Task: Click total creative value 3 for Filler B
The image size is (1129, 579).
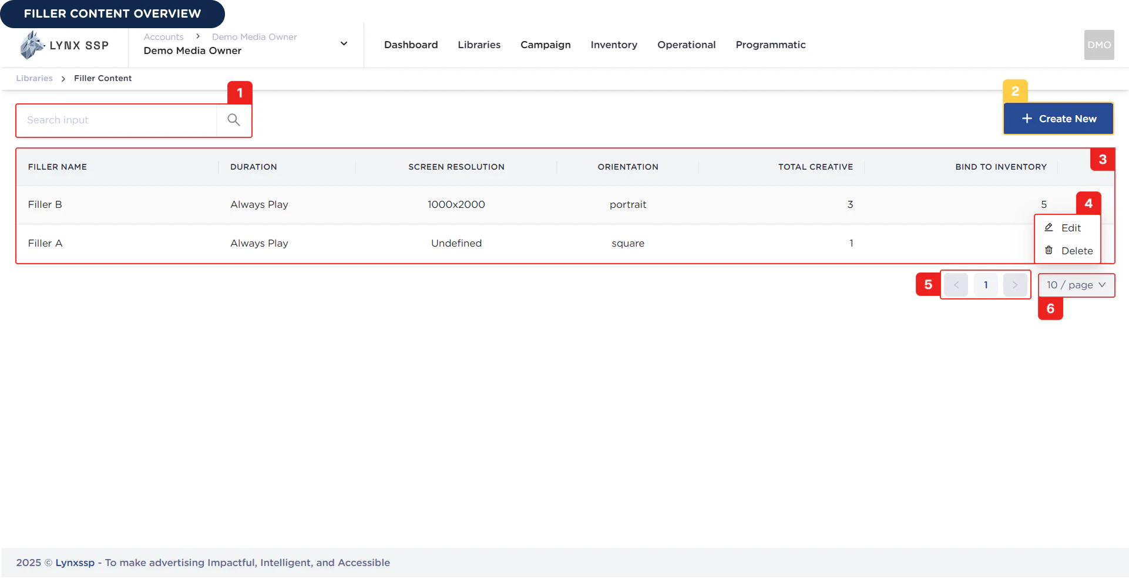Action: (849, 204)
